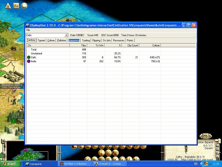222x167 pixels.
Task: Click the 'D' button on the info scroll
Action: 217,145
